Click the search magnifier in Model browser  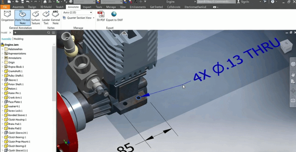pos(48,32)
